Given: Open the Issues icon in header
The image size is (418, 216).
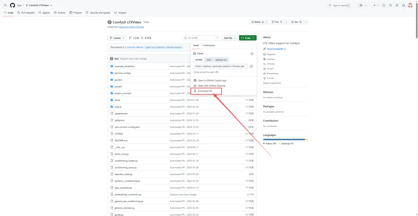Looking at the screenshot, I should [384, 5].
